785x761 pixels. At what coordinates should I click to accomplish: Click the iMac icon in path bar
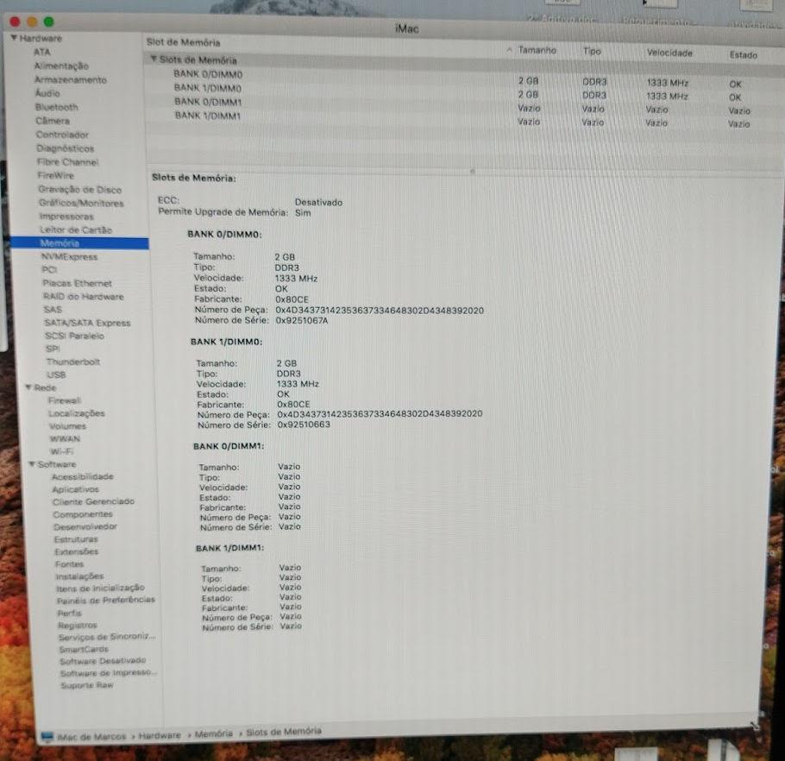click(48, 736)
